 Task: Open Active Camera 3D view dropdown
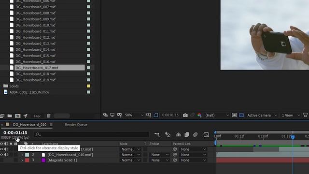pyautogui.click(x=262, y=115)
